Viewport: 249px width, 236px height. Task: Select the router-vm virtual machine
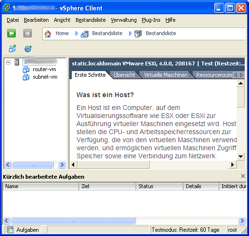pyautogui.click(x=44, y=69)
